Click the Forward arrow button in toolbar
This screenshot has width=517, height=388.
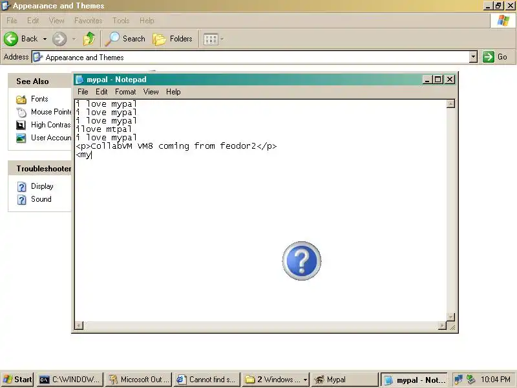coord(59,39)
